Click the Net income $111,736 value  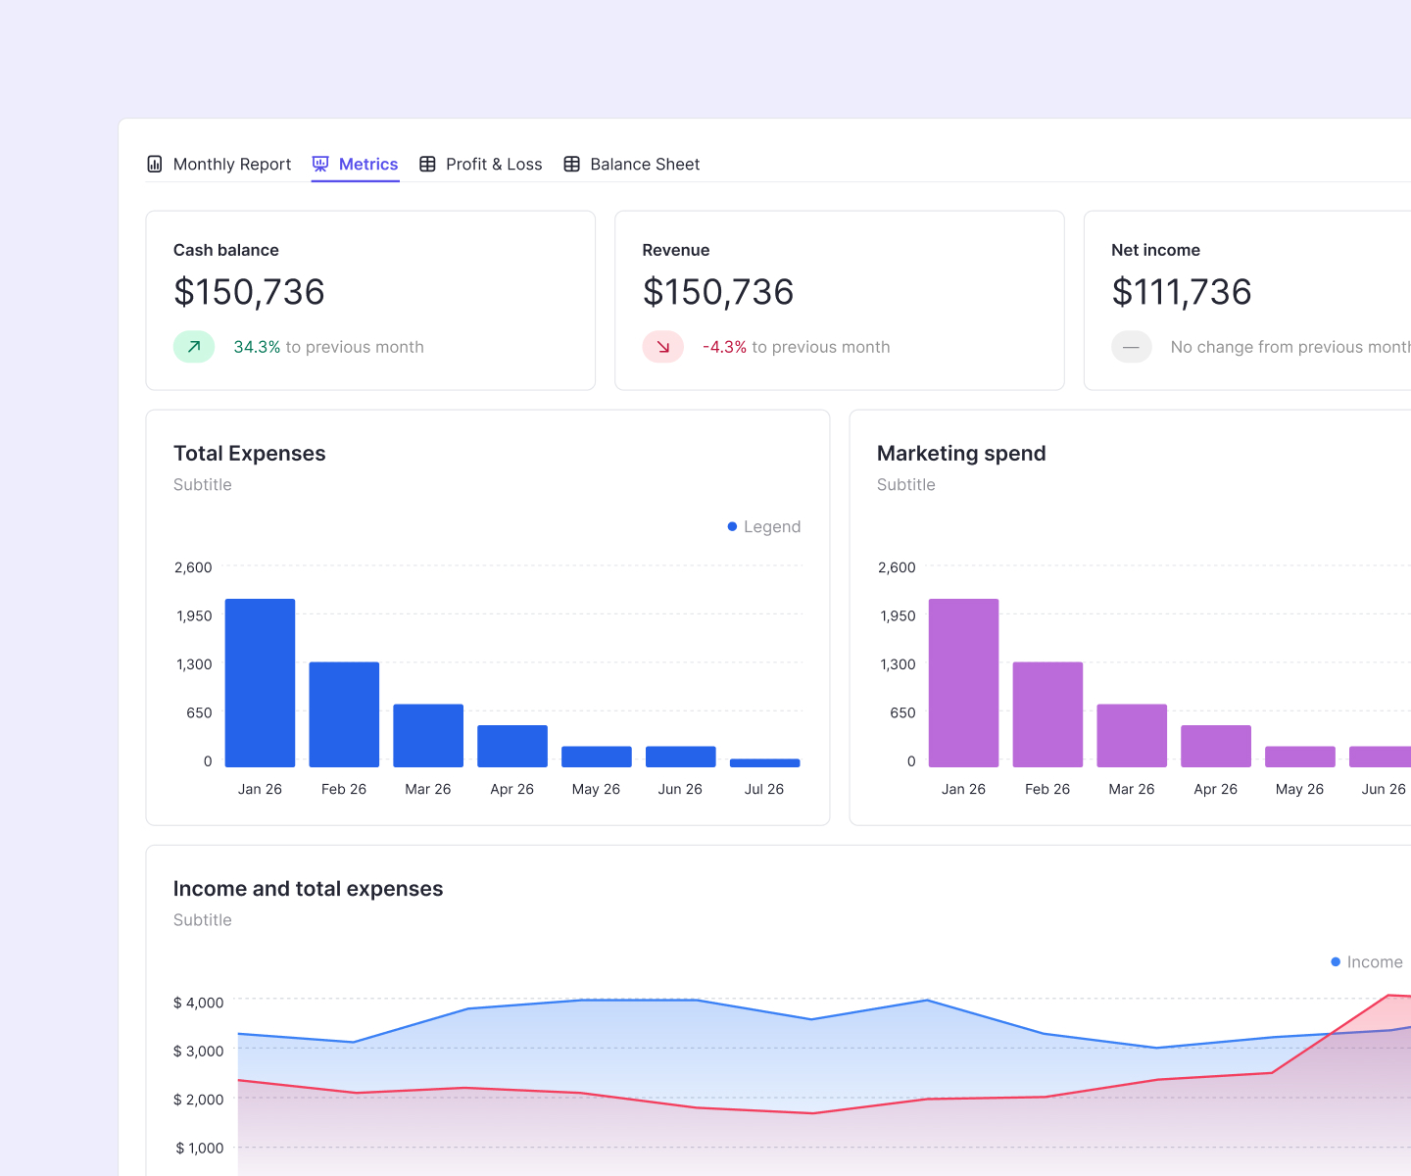tap(1182, 292)
